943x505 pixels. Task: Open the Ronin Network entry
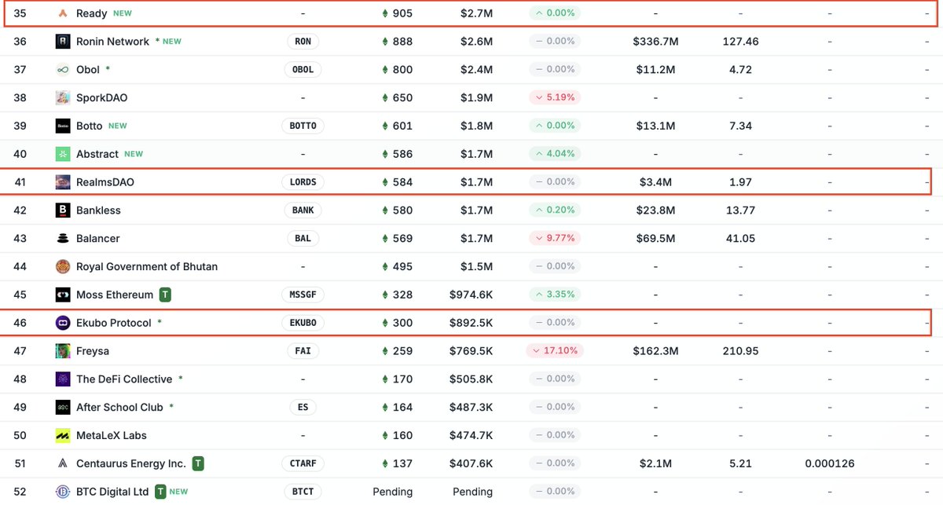click(112, 42)
